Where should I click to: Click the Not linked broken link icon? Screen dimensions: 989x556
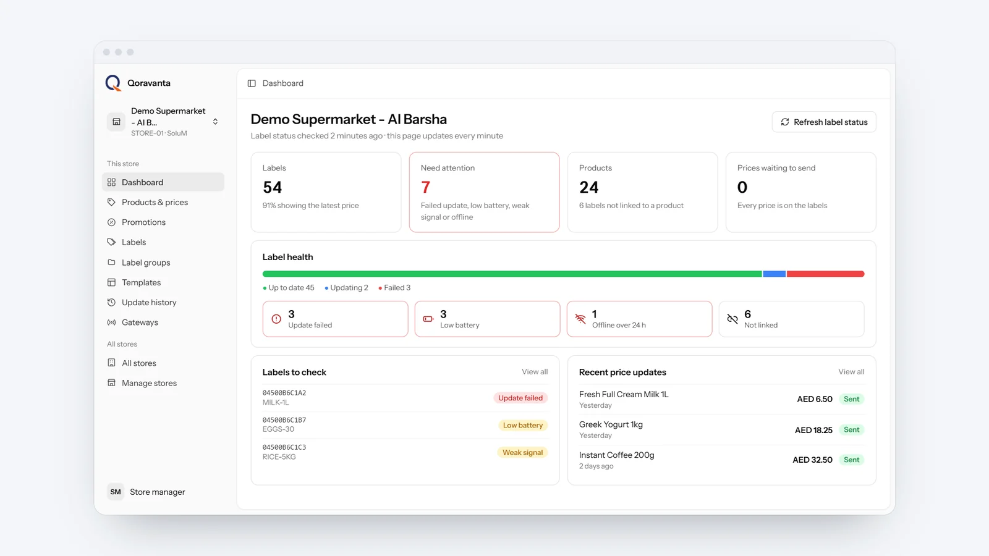click(x=732, y=319)
